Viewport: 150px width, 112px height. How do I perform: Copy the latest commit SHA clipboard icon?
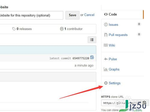pyautogui.click(x=92, y=57)
